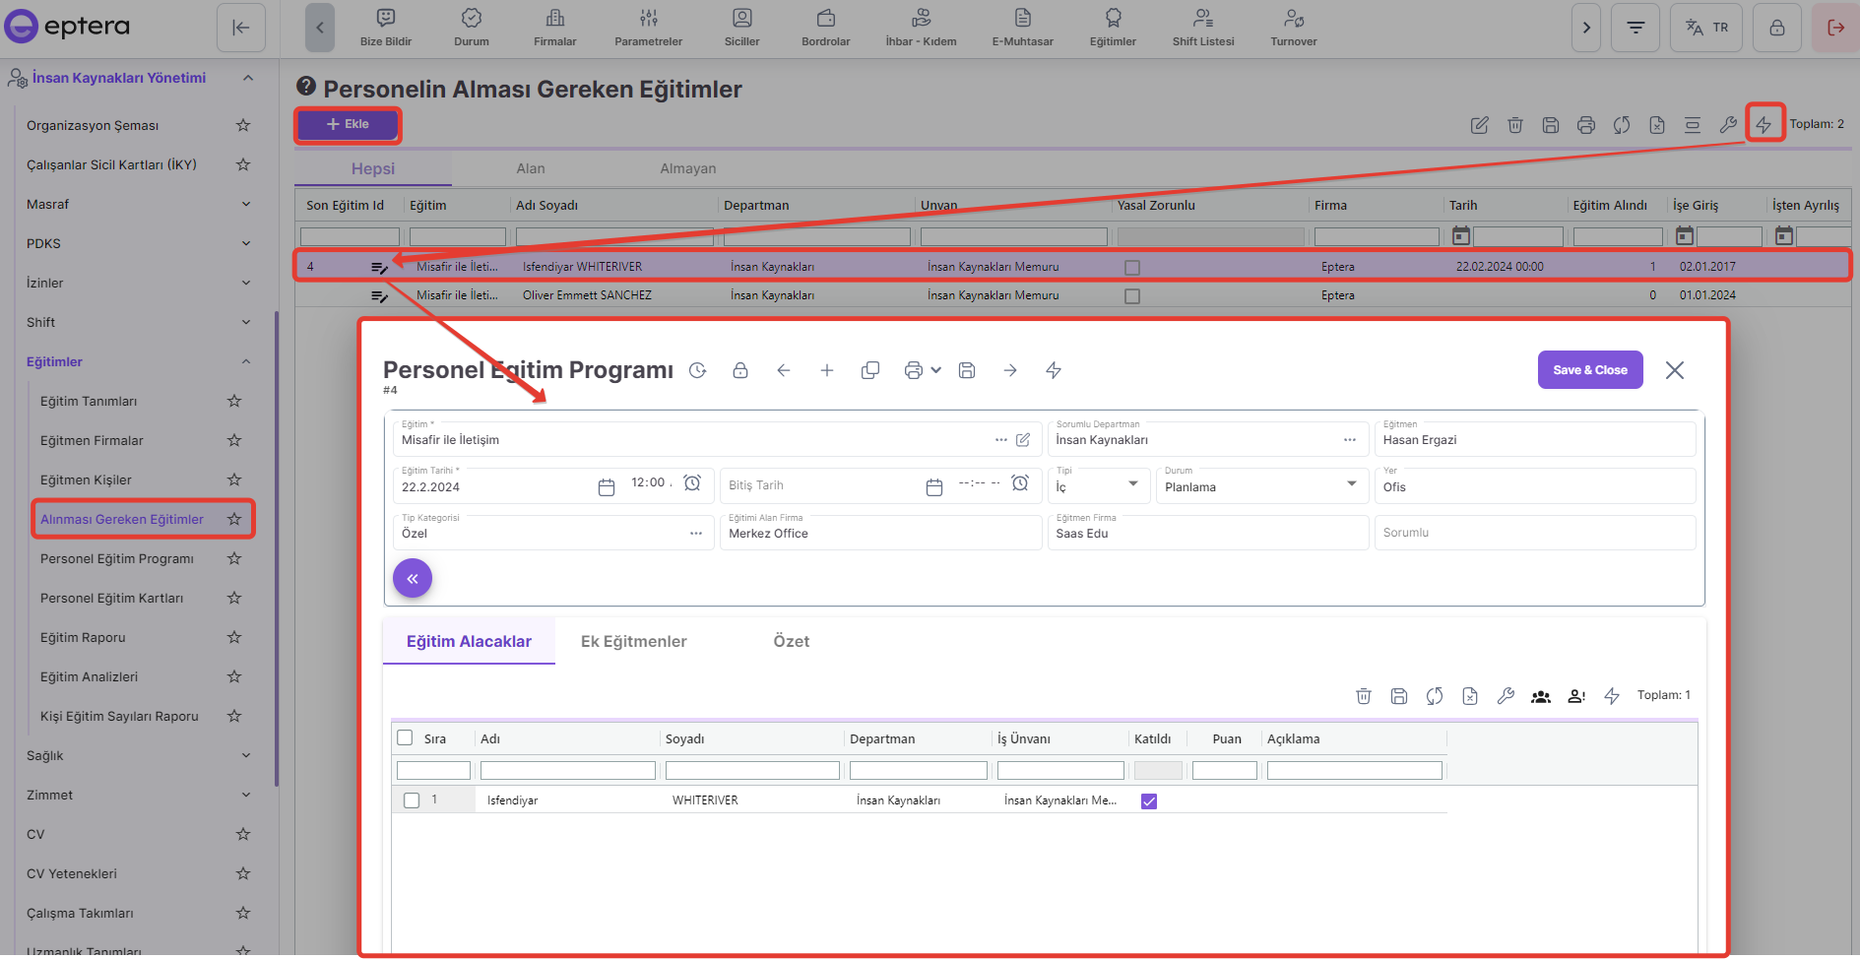Screen dimensions: 1860x959
Task: Click the Ekle button
Action: pos(349,124)
